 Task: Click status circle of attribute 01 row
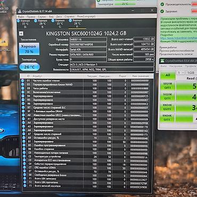pyautogui.click(x=22, y=80)
